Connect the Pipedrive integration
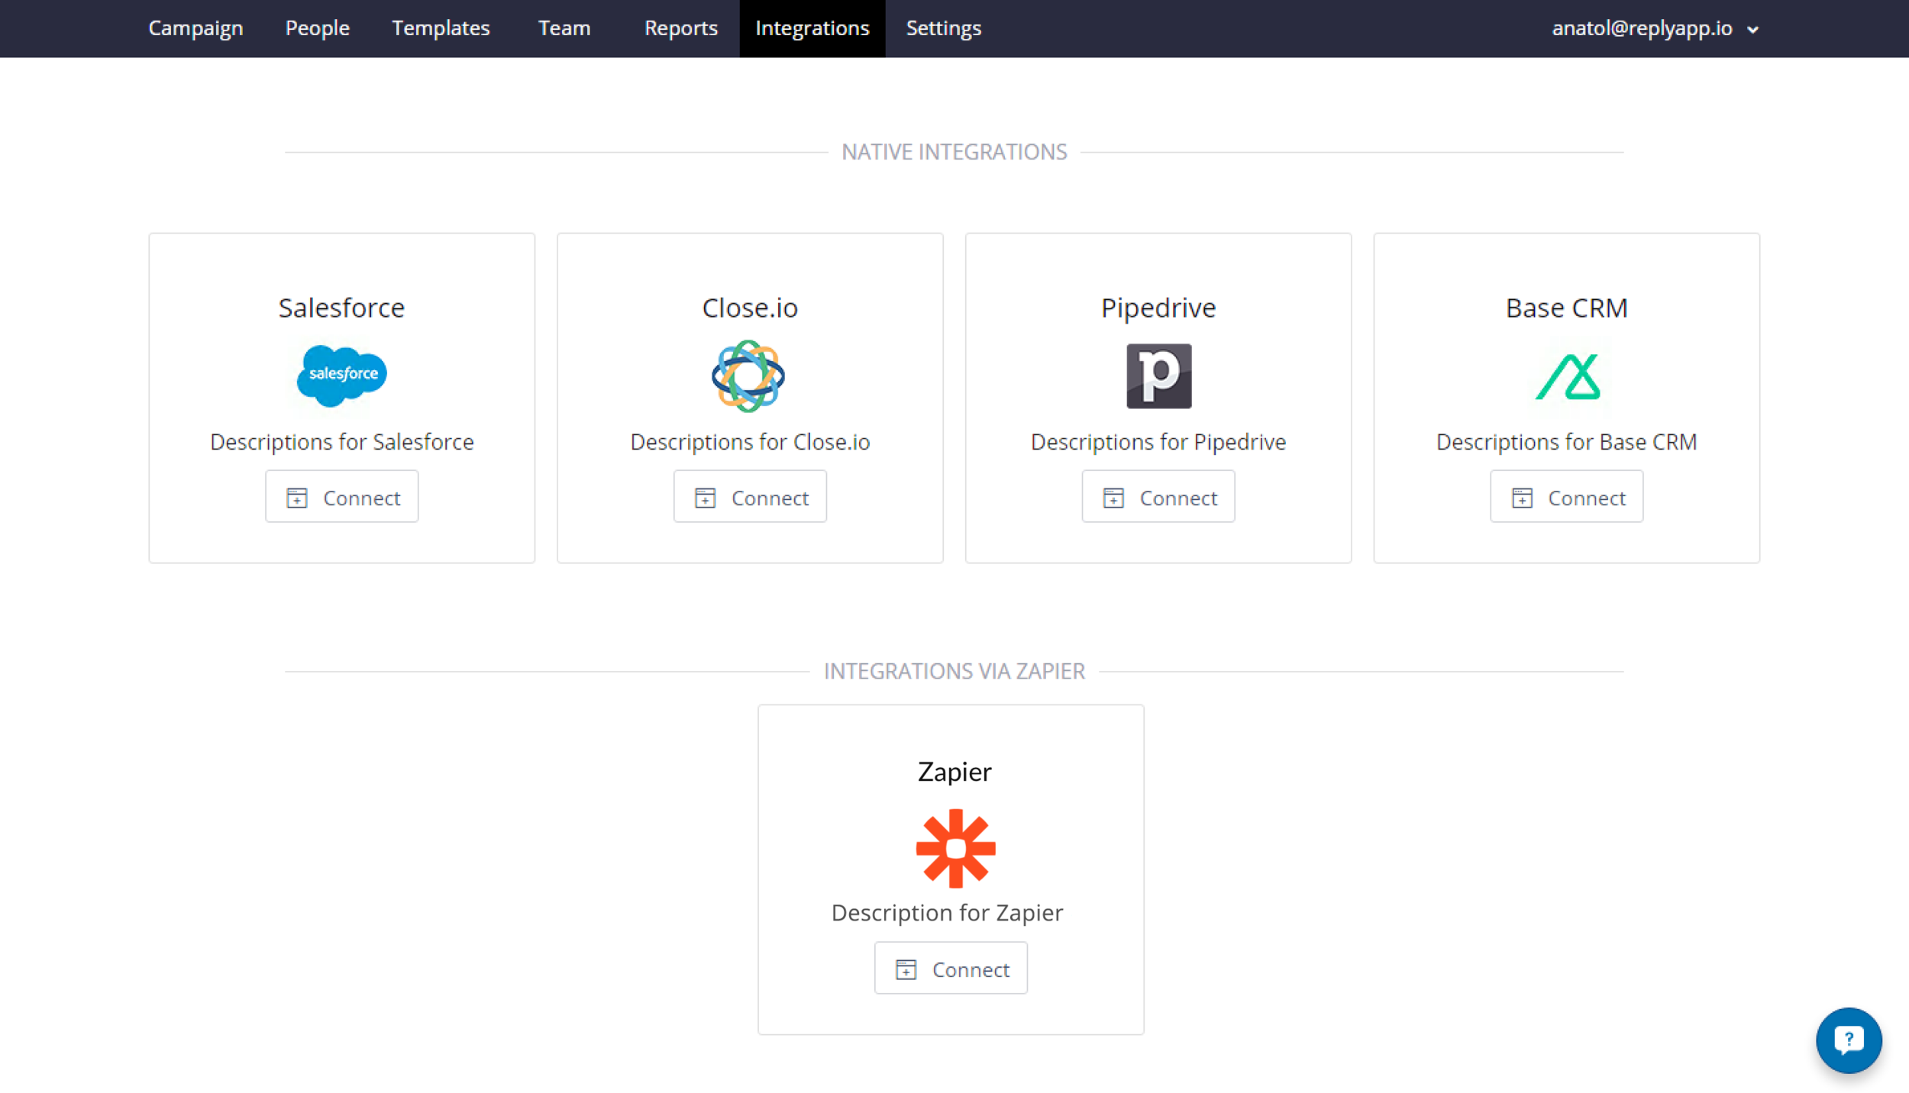The height and width of the screenshot is (1093, 1909). [1158, 497]
